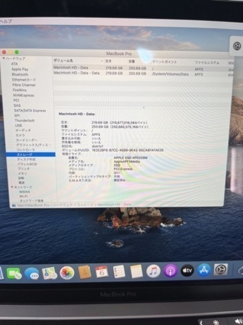This screenshot has width=243, height=325.
Task: Select SATA/SATA Express in the sidebar
Action: (x=30, y=110)
